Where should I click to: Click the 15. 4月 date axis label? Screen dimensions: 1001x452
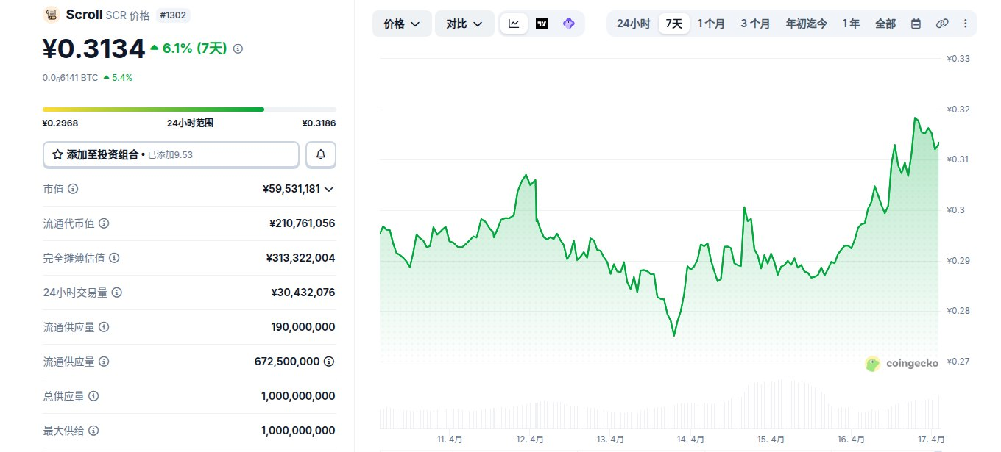point(771,440)
